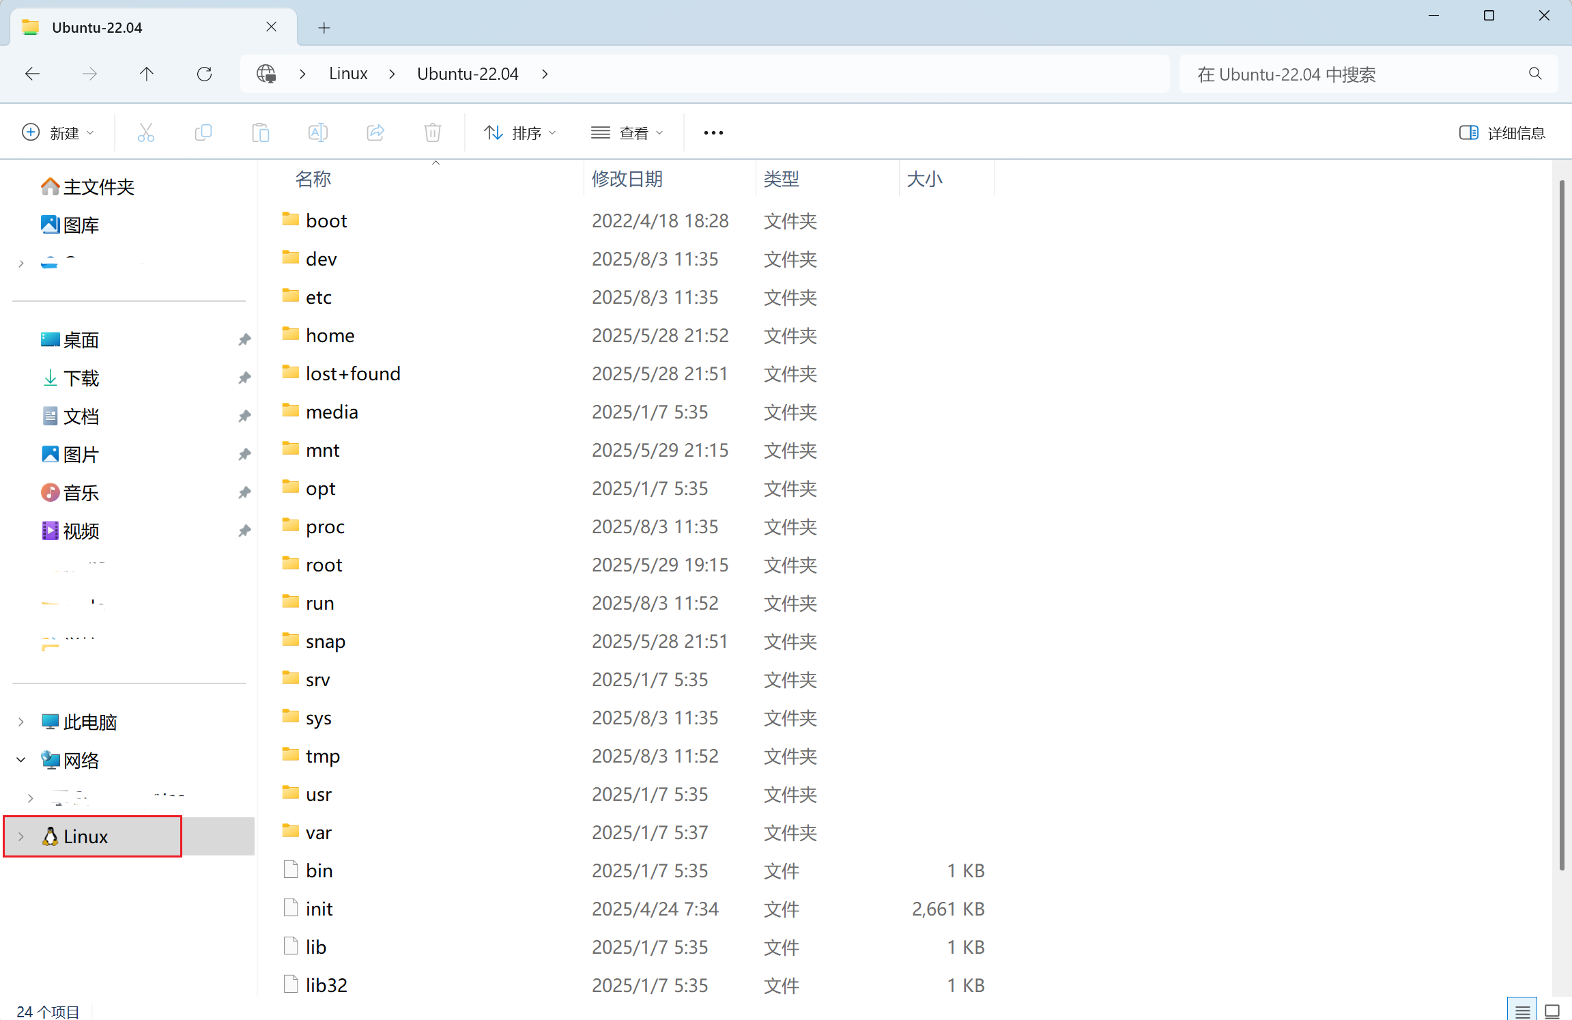Open the new tab plus button
Screen dimensions: 1572x1020
[x=324, y=28]
